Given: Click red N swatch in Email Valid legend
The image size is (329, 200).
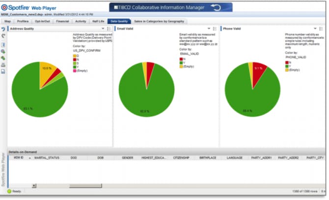Looking at the screenshot, I should [x=181, y=59].
